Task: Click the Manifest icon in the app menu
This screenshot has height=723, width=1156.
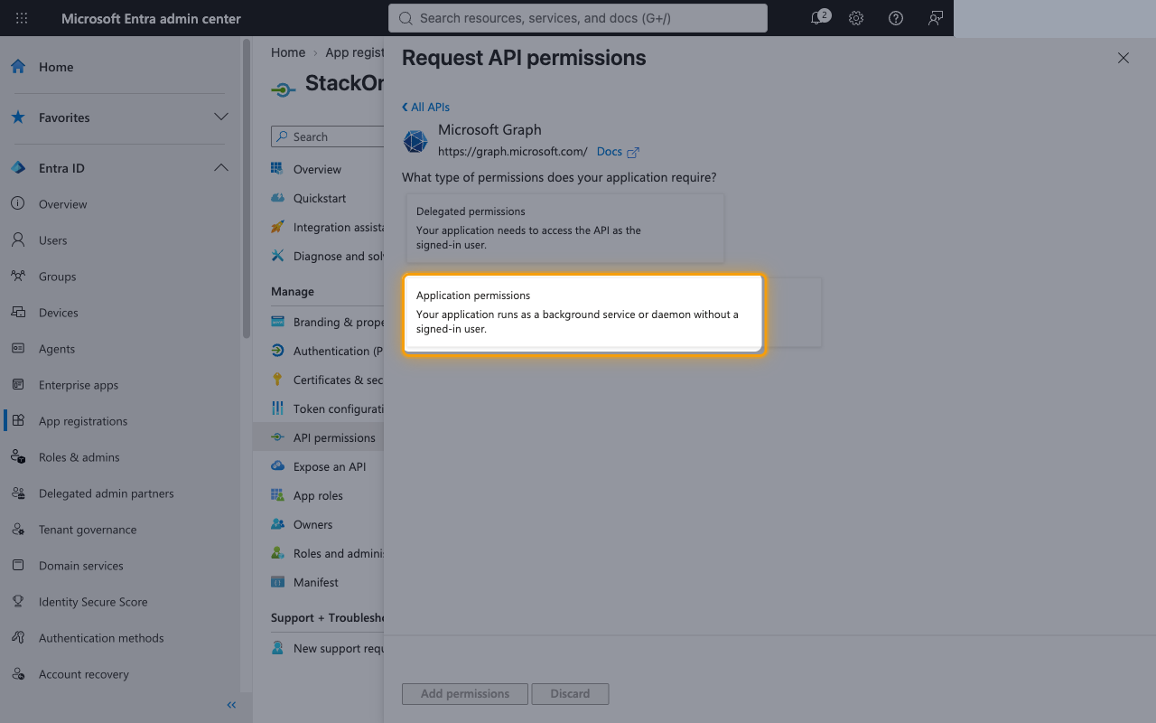Action: click(x=278, y=582)
